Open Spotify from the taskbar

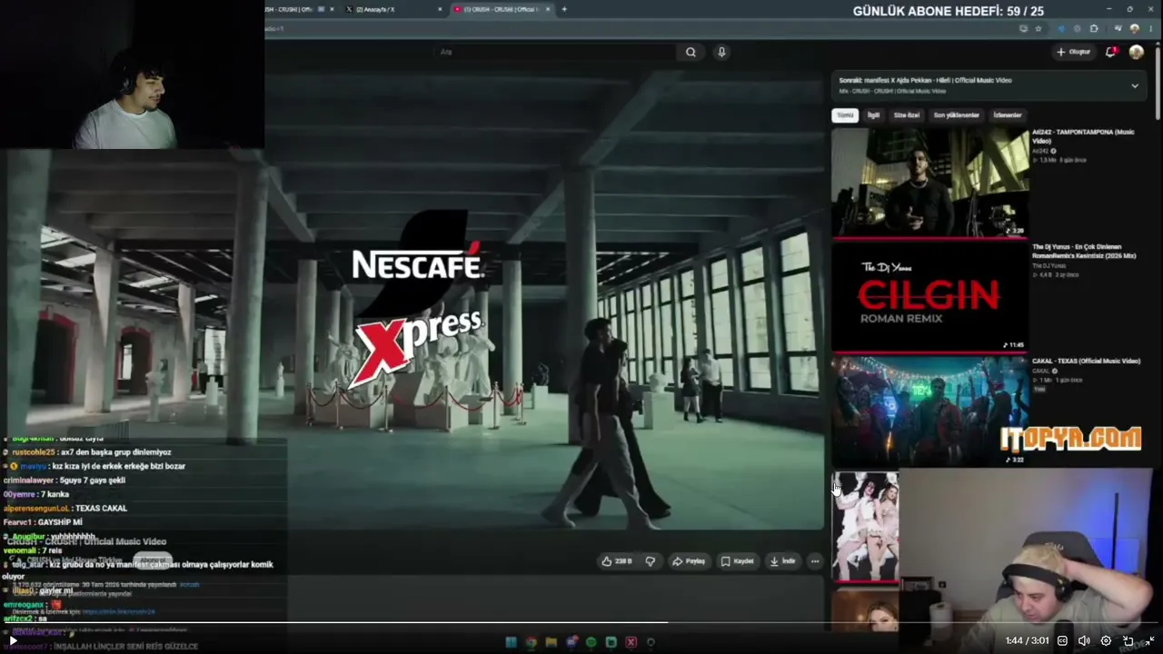tap(591, 642)
